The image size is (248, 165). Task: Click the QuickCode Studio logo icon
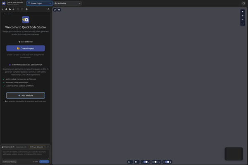click(x=4, y=3)
